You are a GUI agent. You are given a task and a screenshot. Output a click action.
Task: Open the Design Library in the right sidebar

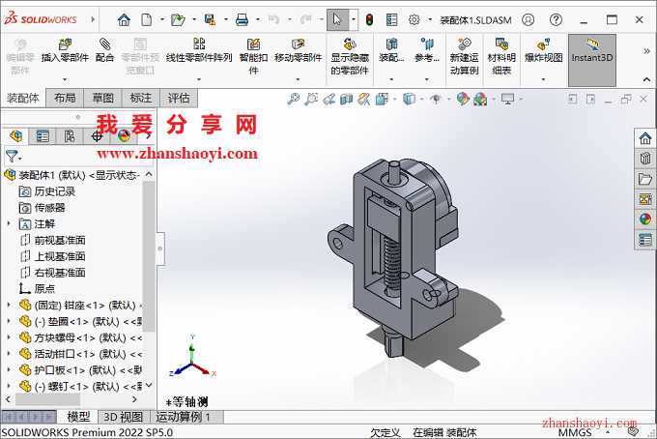point(645,159)
